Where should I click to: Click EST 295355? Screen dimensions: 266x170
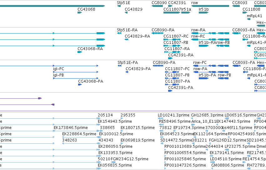pyautogui.click(x=128, y=115)
